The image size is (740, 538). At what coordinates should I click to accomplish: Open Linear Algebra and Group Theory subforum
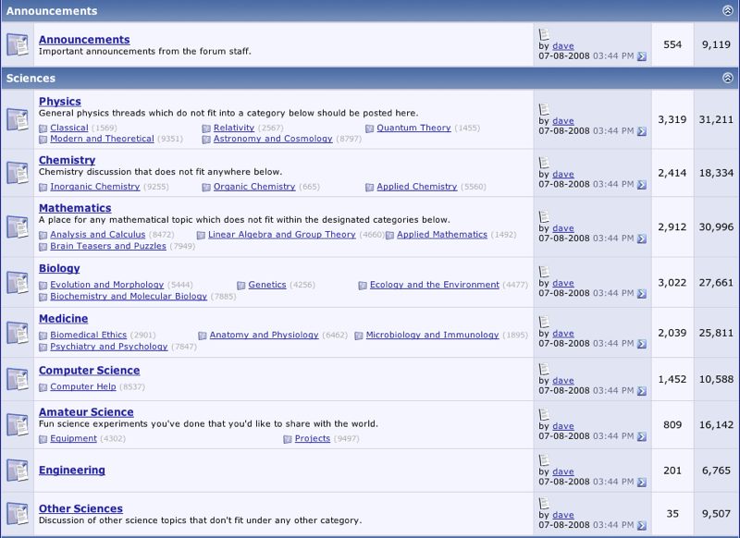(x=281, y=235)
